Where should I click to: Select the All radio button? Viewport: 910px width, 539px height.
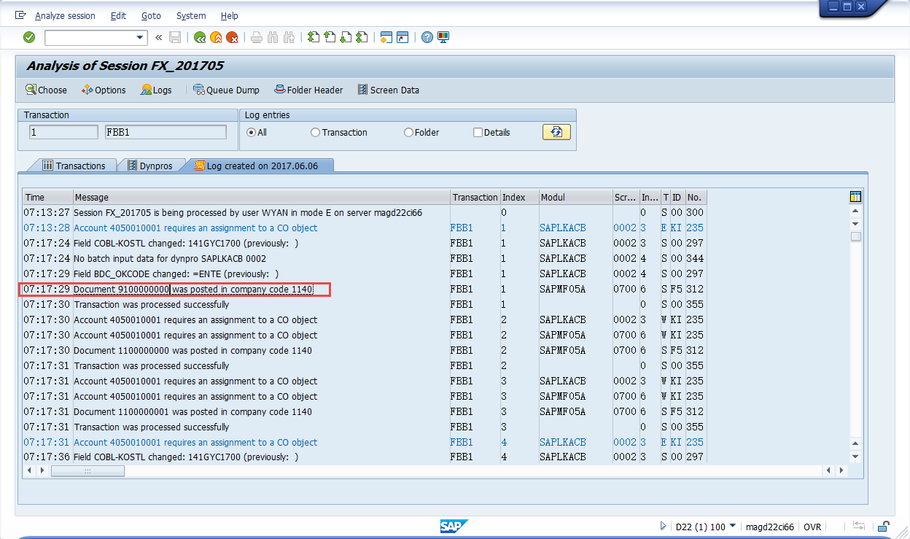[252, 132]
